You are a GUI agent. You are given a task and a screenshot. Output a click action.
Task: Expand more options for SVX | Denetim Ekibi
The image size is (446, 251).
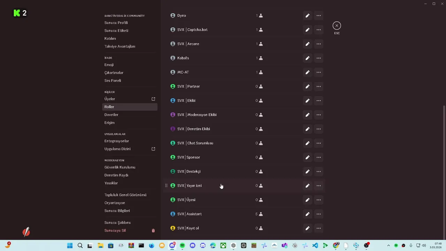click(x=318, y=129)
